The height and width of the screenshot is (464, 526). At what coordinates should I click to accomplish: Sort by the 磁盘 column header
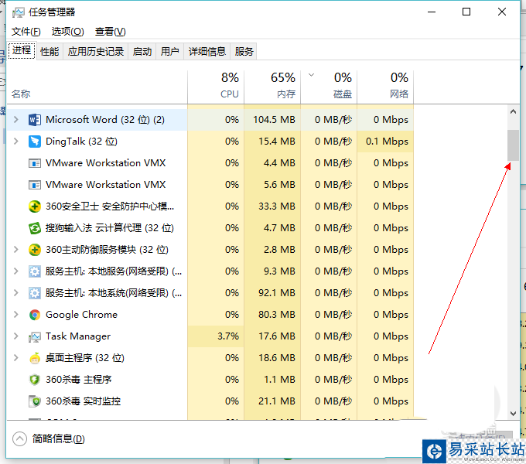click(x=329, y=87)
